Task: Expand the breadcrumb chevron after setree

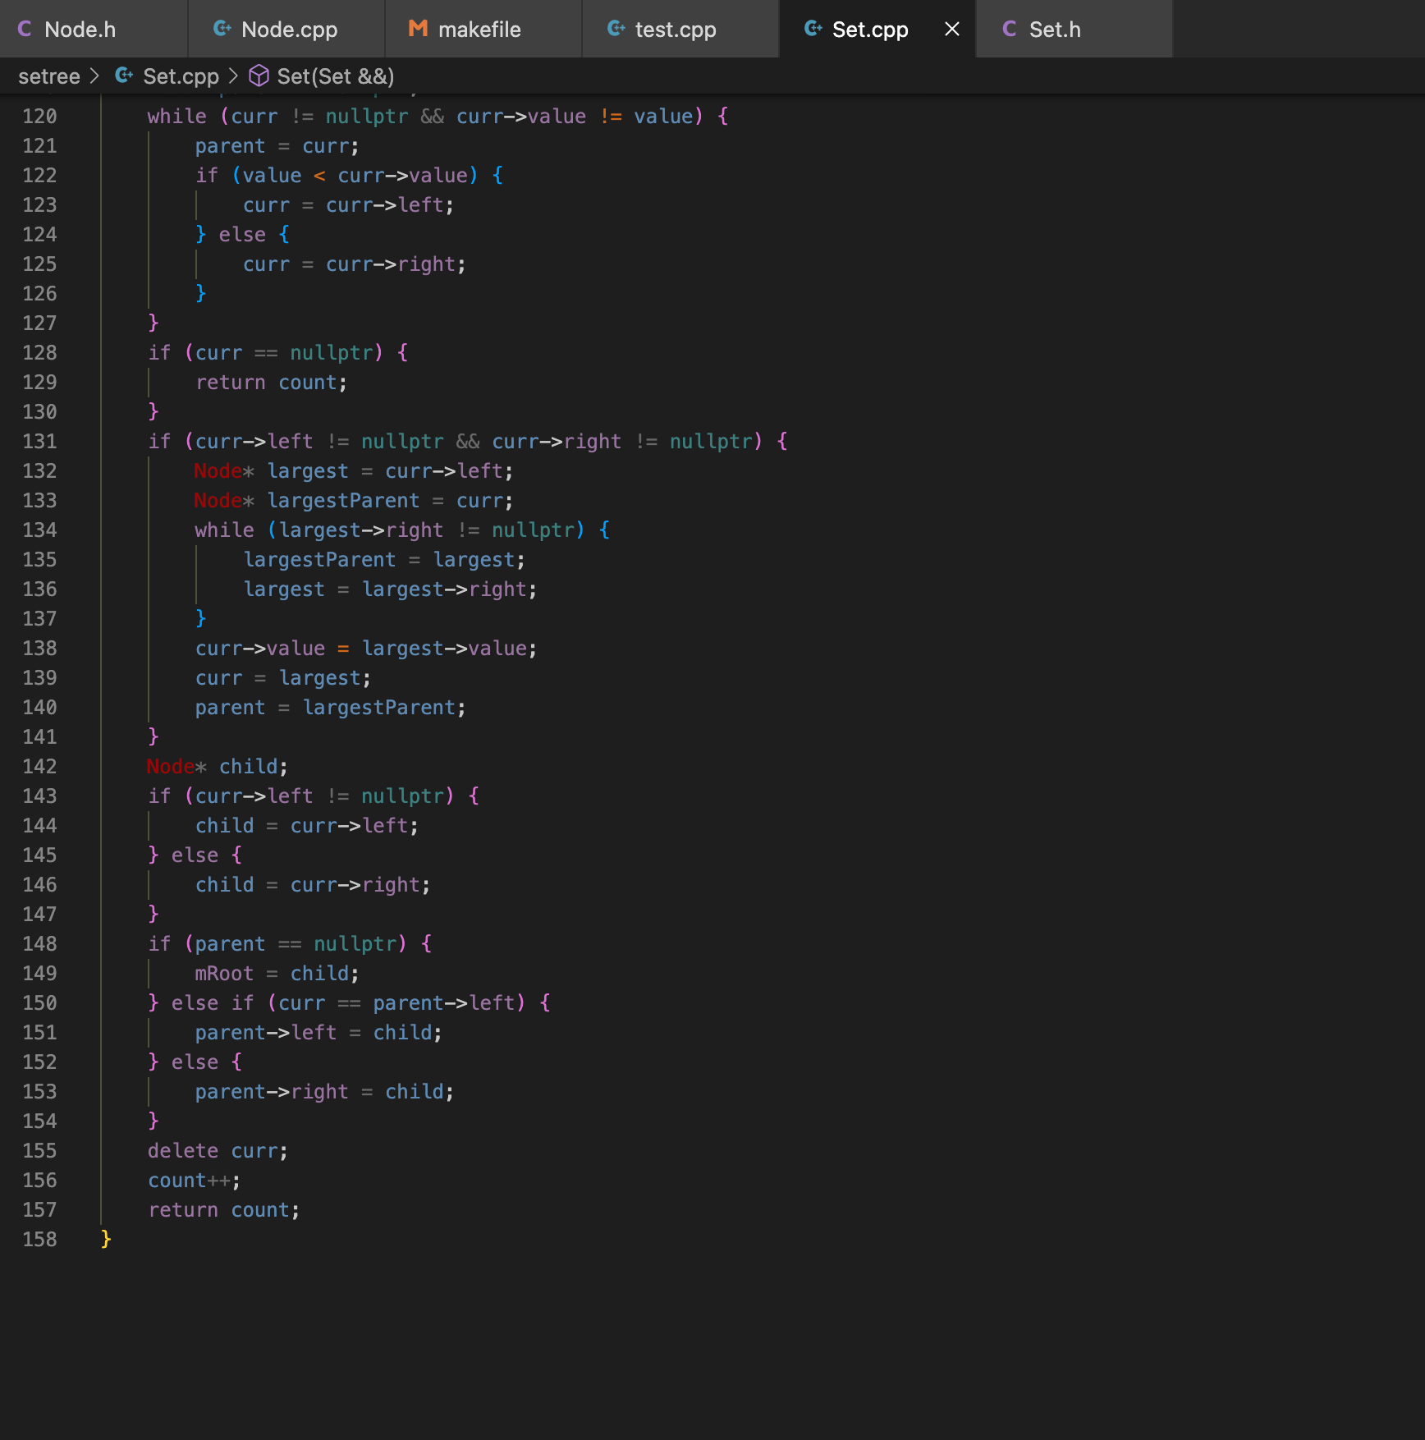Action: coord(96,76)
